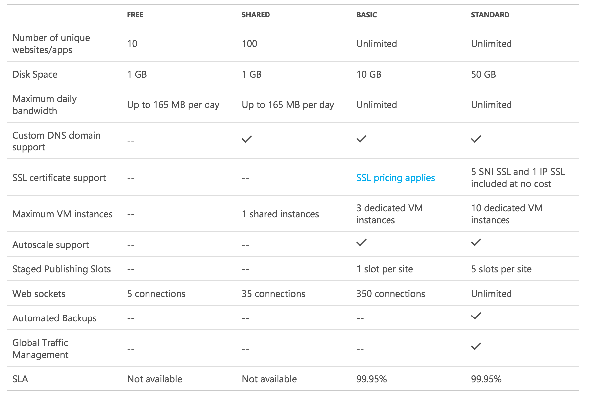Click the 'Staged Publishing Slots' row label

click(x=61, y=269)
